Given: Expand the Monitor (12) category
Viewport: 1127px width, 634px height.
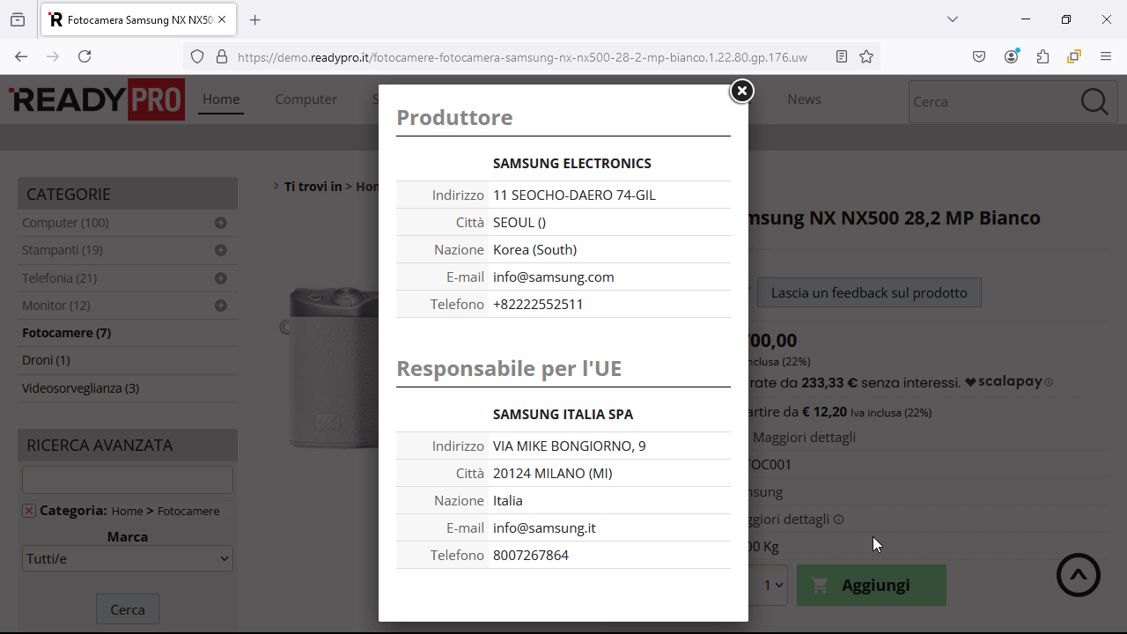Looking at the screenshot, I should coord(221,306).
